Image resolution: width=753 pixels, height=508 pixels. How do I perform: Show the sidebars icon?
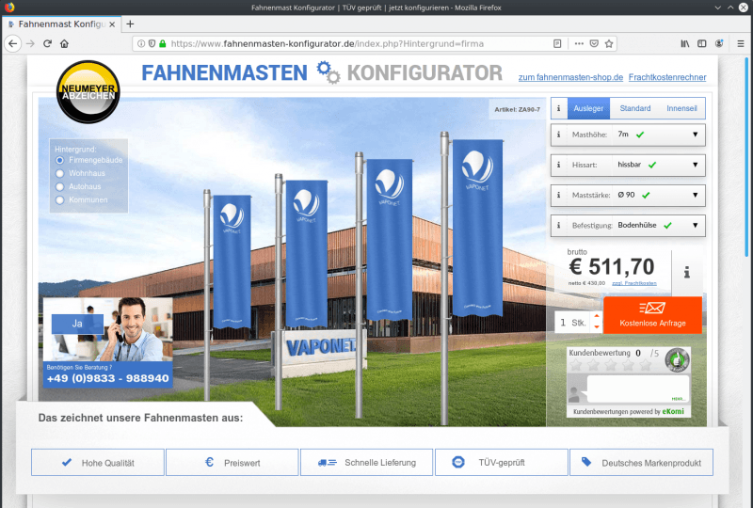[701, 43]
